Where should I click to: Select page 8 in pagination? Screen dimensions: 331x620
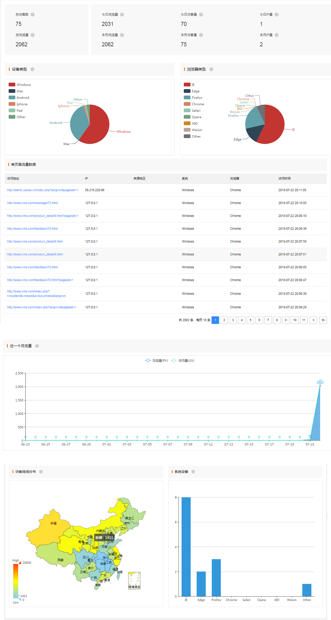277,320
